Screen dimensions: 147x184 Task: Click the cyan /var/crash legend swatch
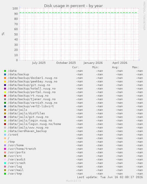[x=5, y=163]
